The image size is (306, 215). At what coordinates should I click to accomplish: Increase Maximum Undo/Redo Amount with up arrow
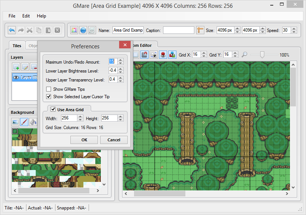click(x=120, y=60)
